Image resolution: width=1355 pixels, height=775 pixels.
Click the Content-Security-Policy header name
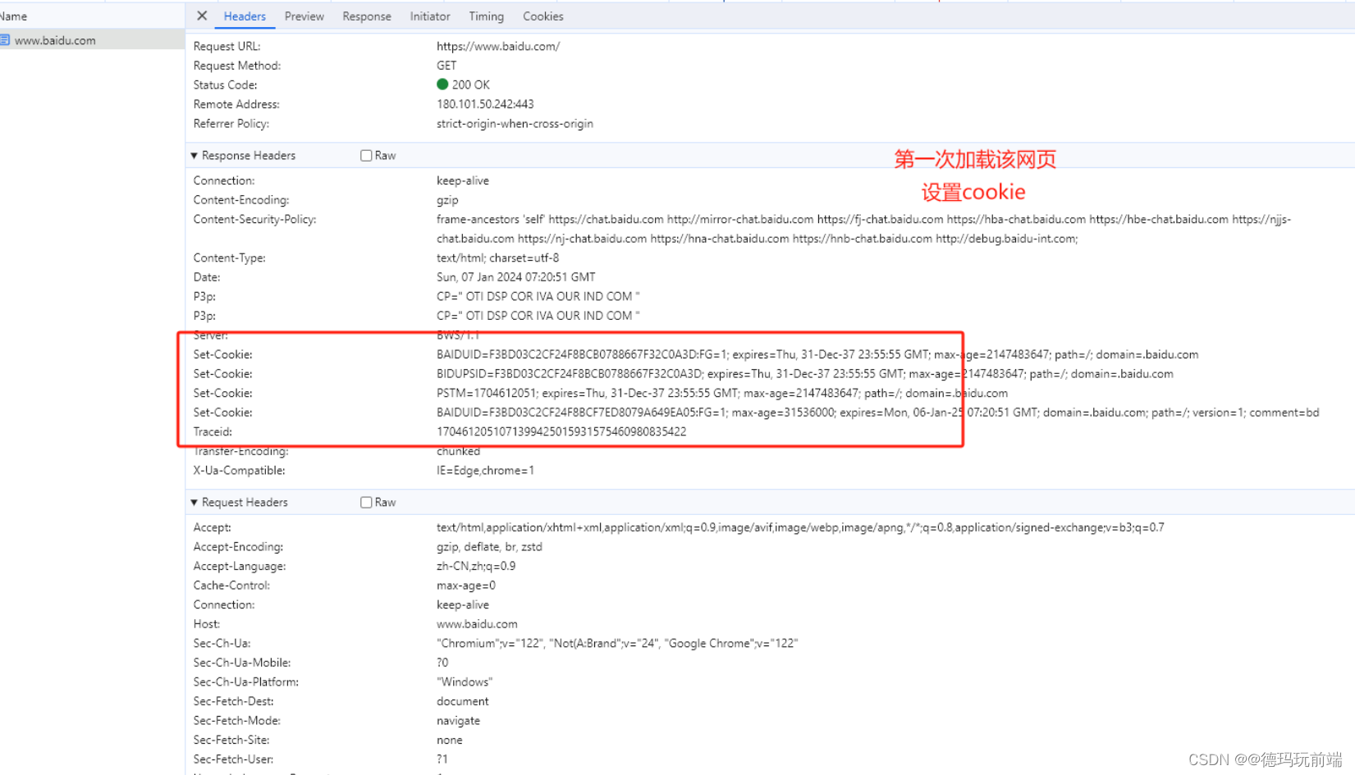(254, 220)
